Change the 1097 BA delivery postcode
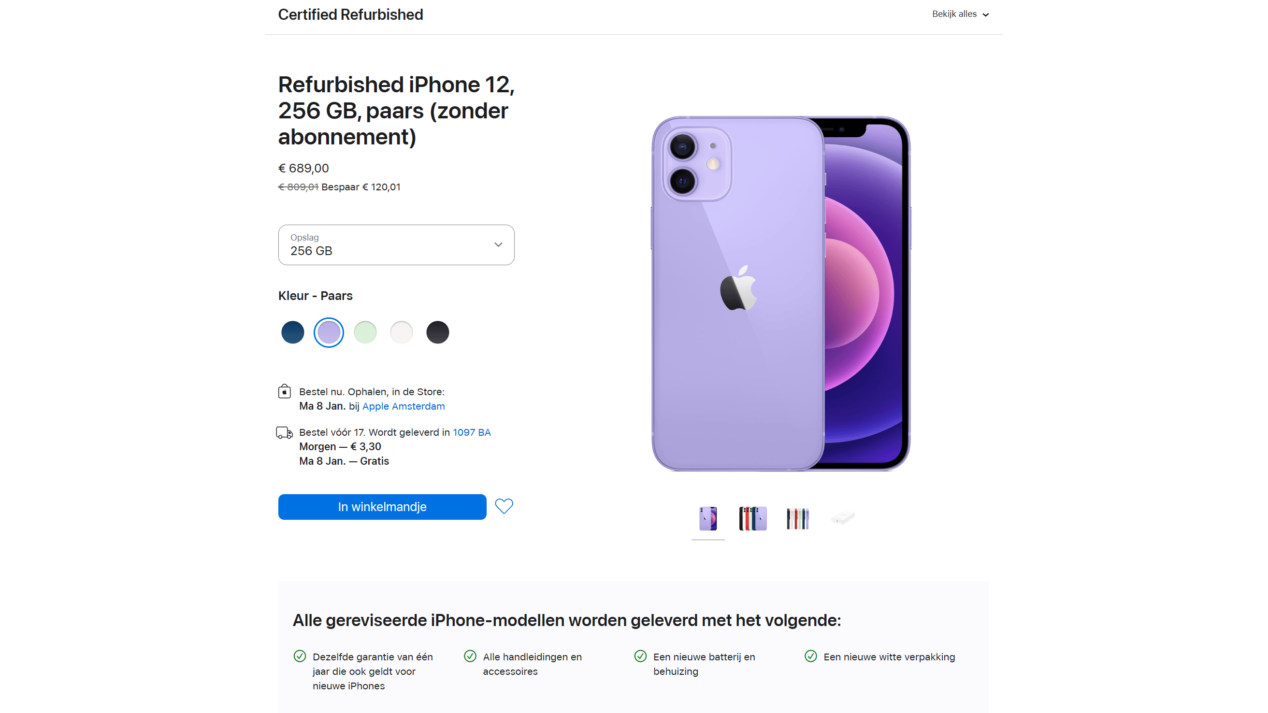Screen dimensions: 1268x713 [472, 432]
